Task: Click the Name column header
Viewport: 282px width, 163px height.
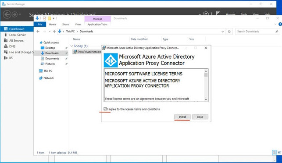Action: coord(76,39)
